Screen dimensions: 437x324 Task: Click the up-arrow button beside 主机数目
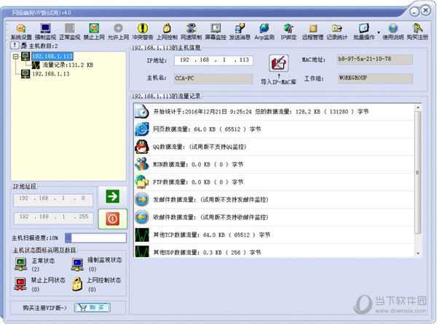pyautogui.click(x=15, y=45)
